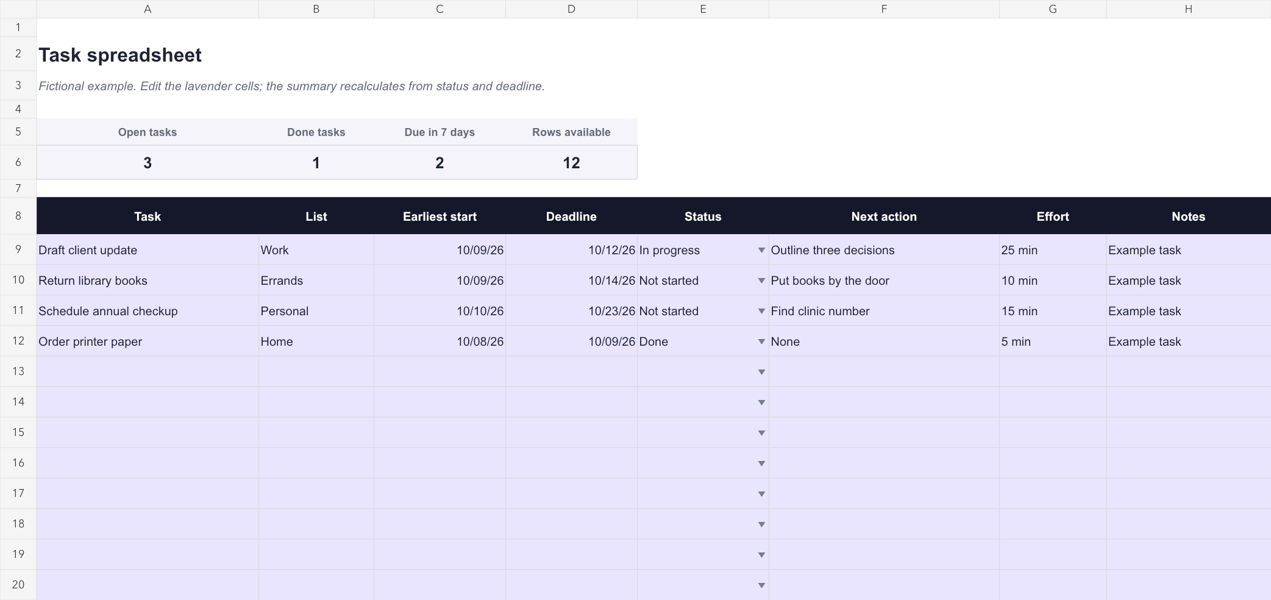This screenshot has height=600, width=1271.
Task: Click the 'Work' list cell
Action: (x=316, y=250)
